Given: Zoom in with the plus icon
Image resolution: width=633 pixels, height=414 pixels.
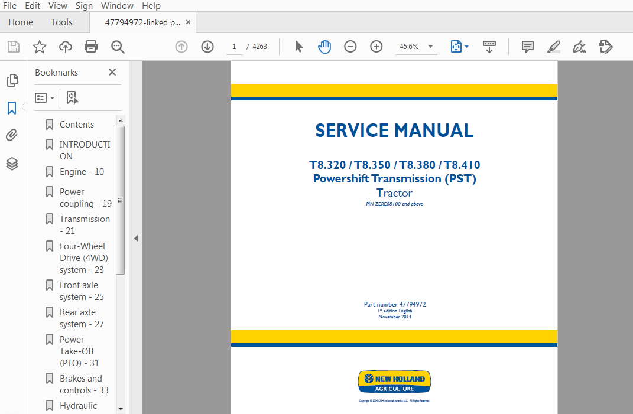Looking at the screenshot, I should [x=376, y=47].
